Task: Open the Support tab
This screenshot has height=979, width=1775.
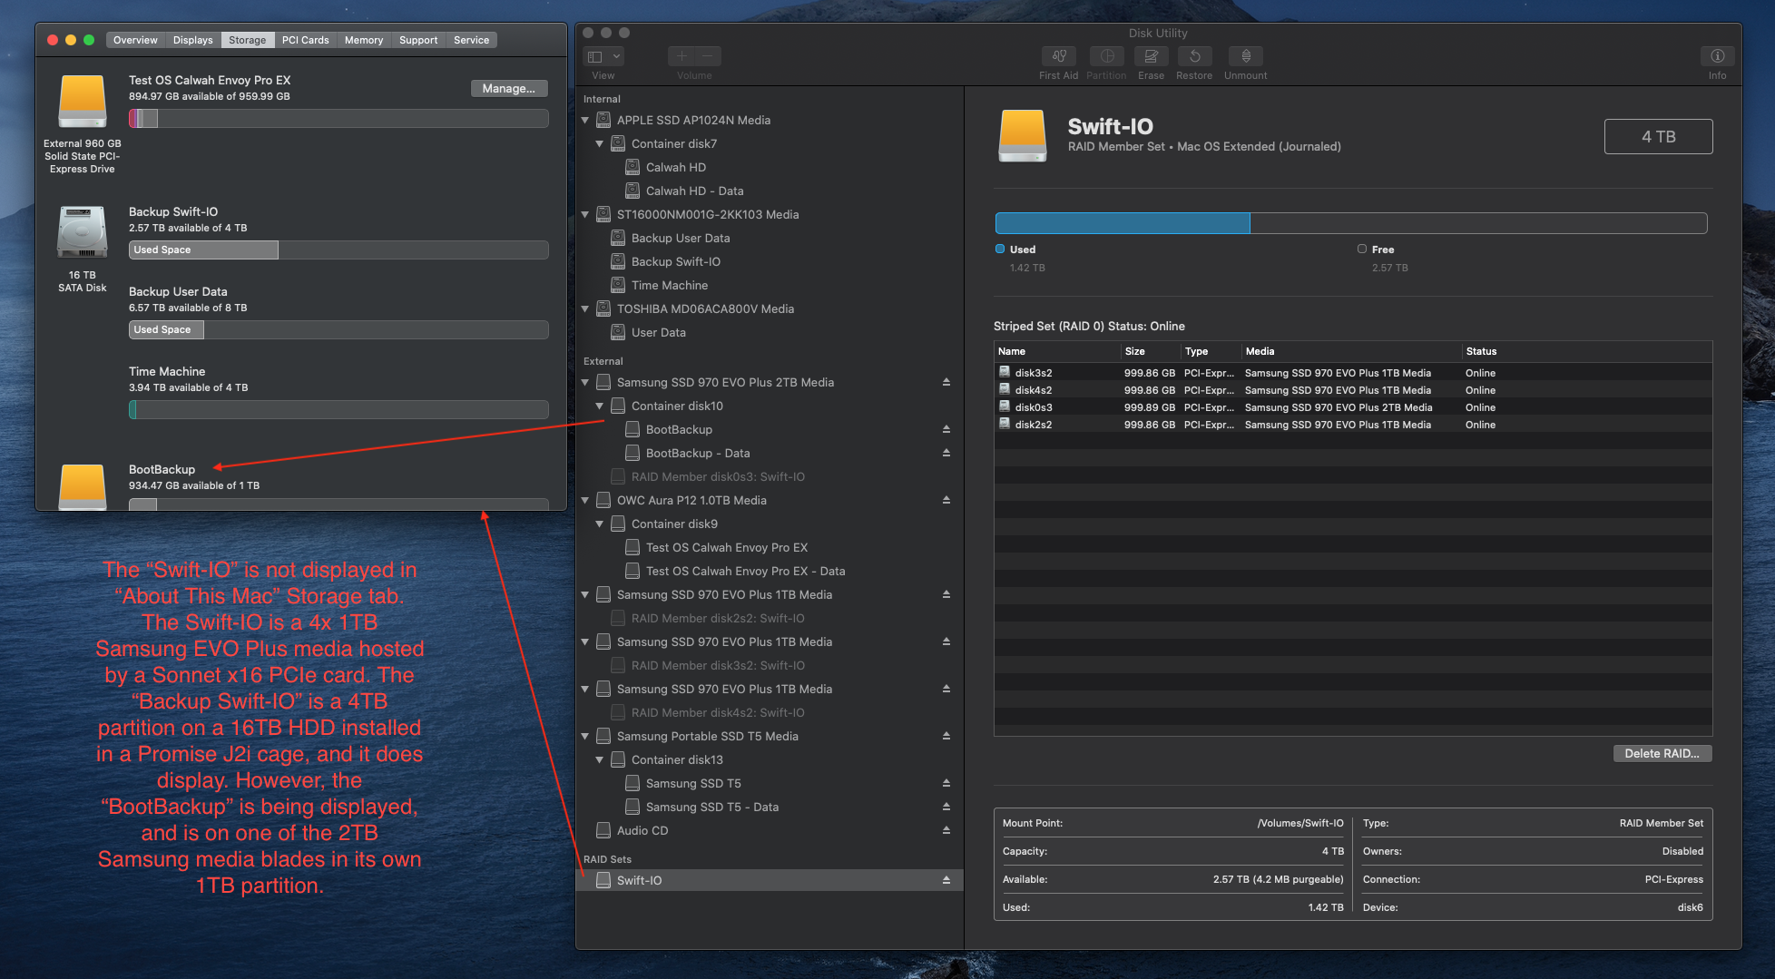Action: 417,40
